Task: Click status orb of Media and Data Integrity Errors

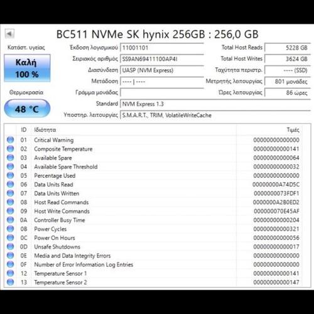Action: click(10, 256)
